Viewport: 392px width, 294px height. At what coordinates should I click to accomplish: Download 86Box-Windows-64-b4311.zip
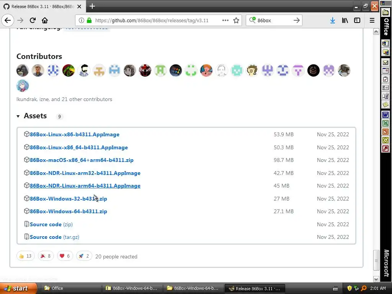click(x=68, y=211)
